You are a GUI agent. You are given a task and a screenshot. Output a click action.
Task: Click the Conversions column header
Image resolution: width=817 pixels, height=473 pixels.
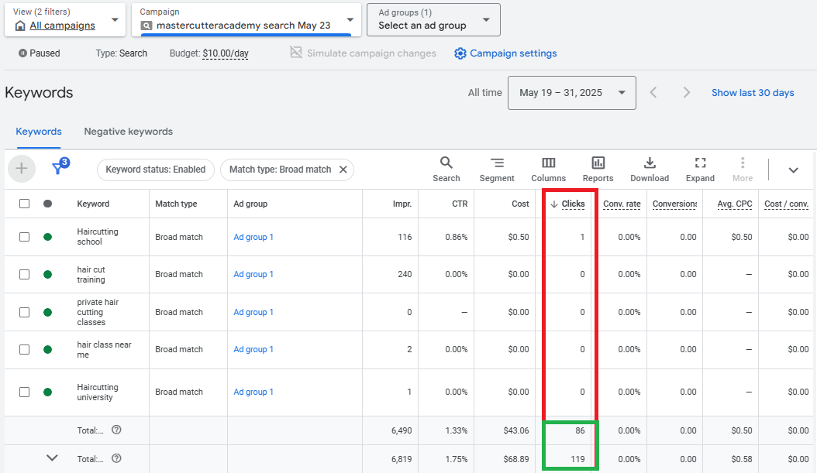pos(674,204)
